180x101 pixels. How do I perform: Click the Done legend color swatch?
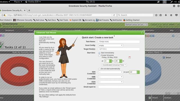pos(164,58)
